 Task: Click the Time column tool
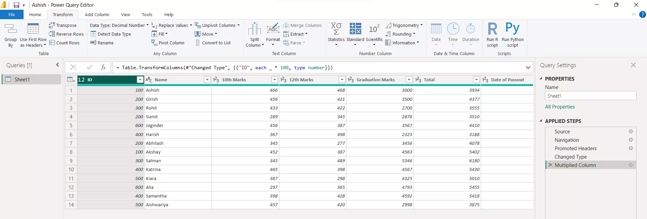click(x=453, y=35)
